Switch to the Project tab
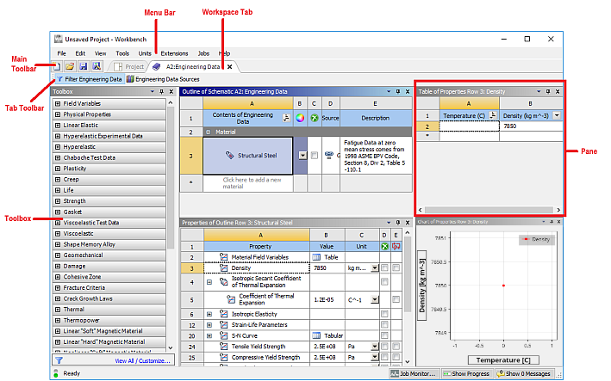This screenshot has width=611, height=381. 129,66
